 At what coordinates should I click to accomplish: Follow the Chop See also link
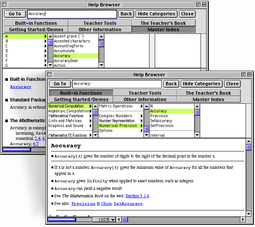pyautogui.click(x=106, y=204)
